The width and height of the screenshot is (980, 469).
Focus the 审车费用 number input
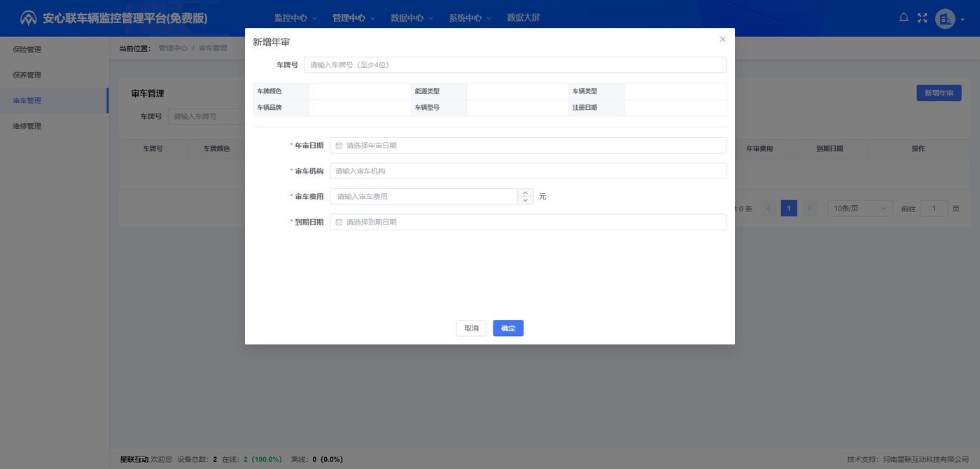click(x=423, y=197)
